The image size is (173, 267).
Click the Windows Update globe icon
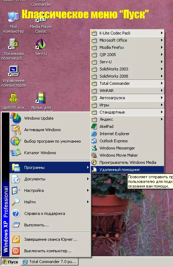(x=16, y=118)
